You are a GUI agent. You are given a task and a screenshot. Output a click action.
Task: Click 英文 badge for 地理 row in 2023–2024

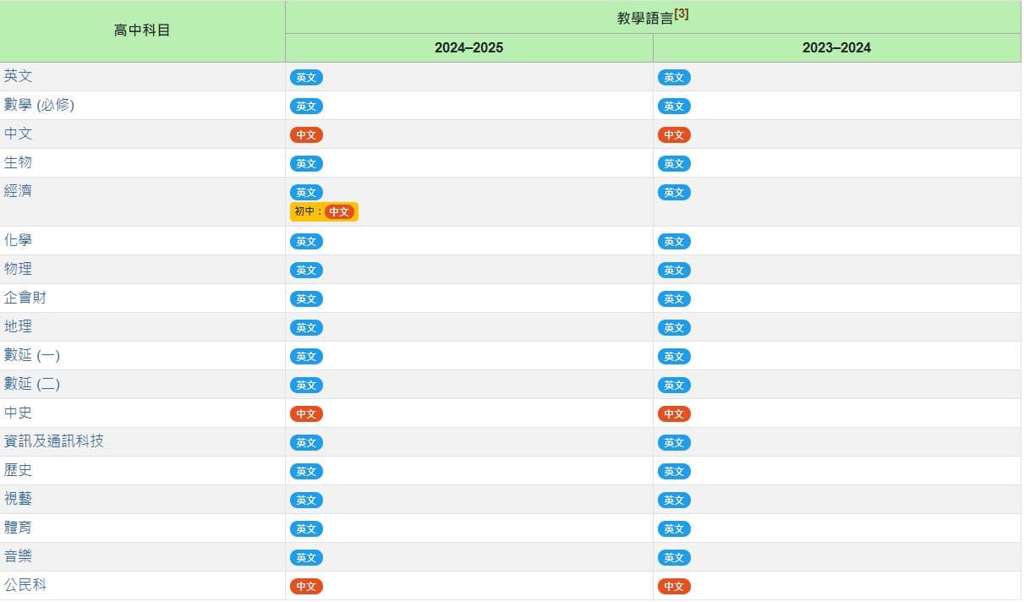pyautogui.click(x=674, y=328)
